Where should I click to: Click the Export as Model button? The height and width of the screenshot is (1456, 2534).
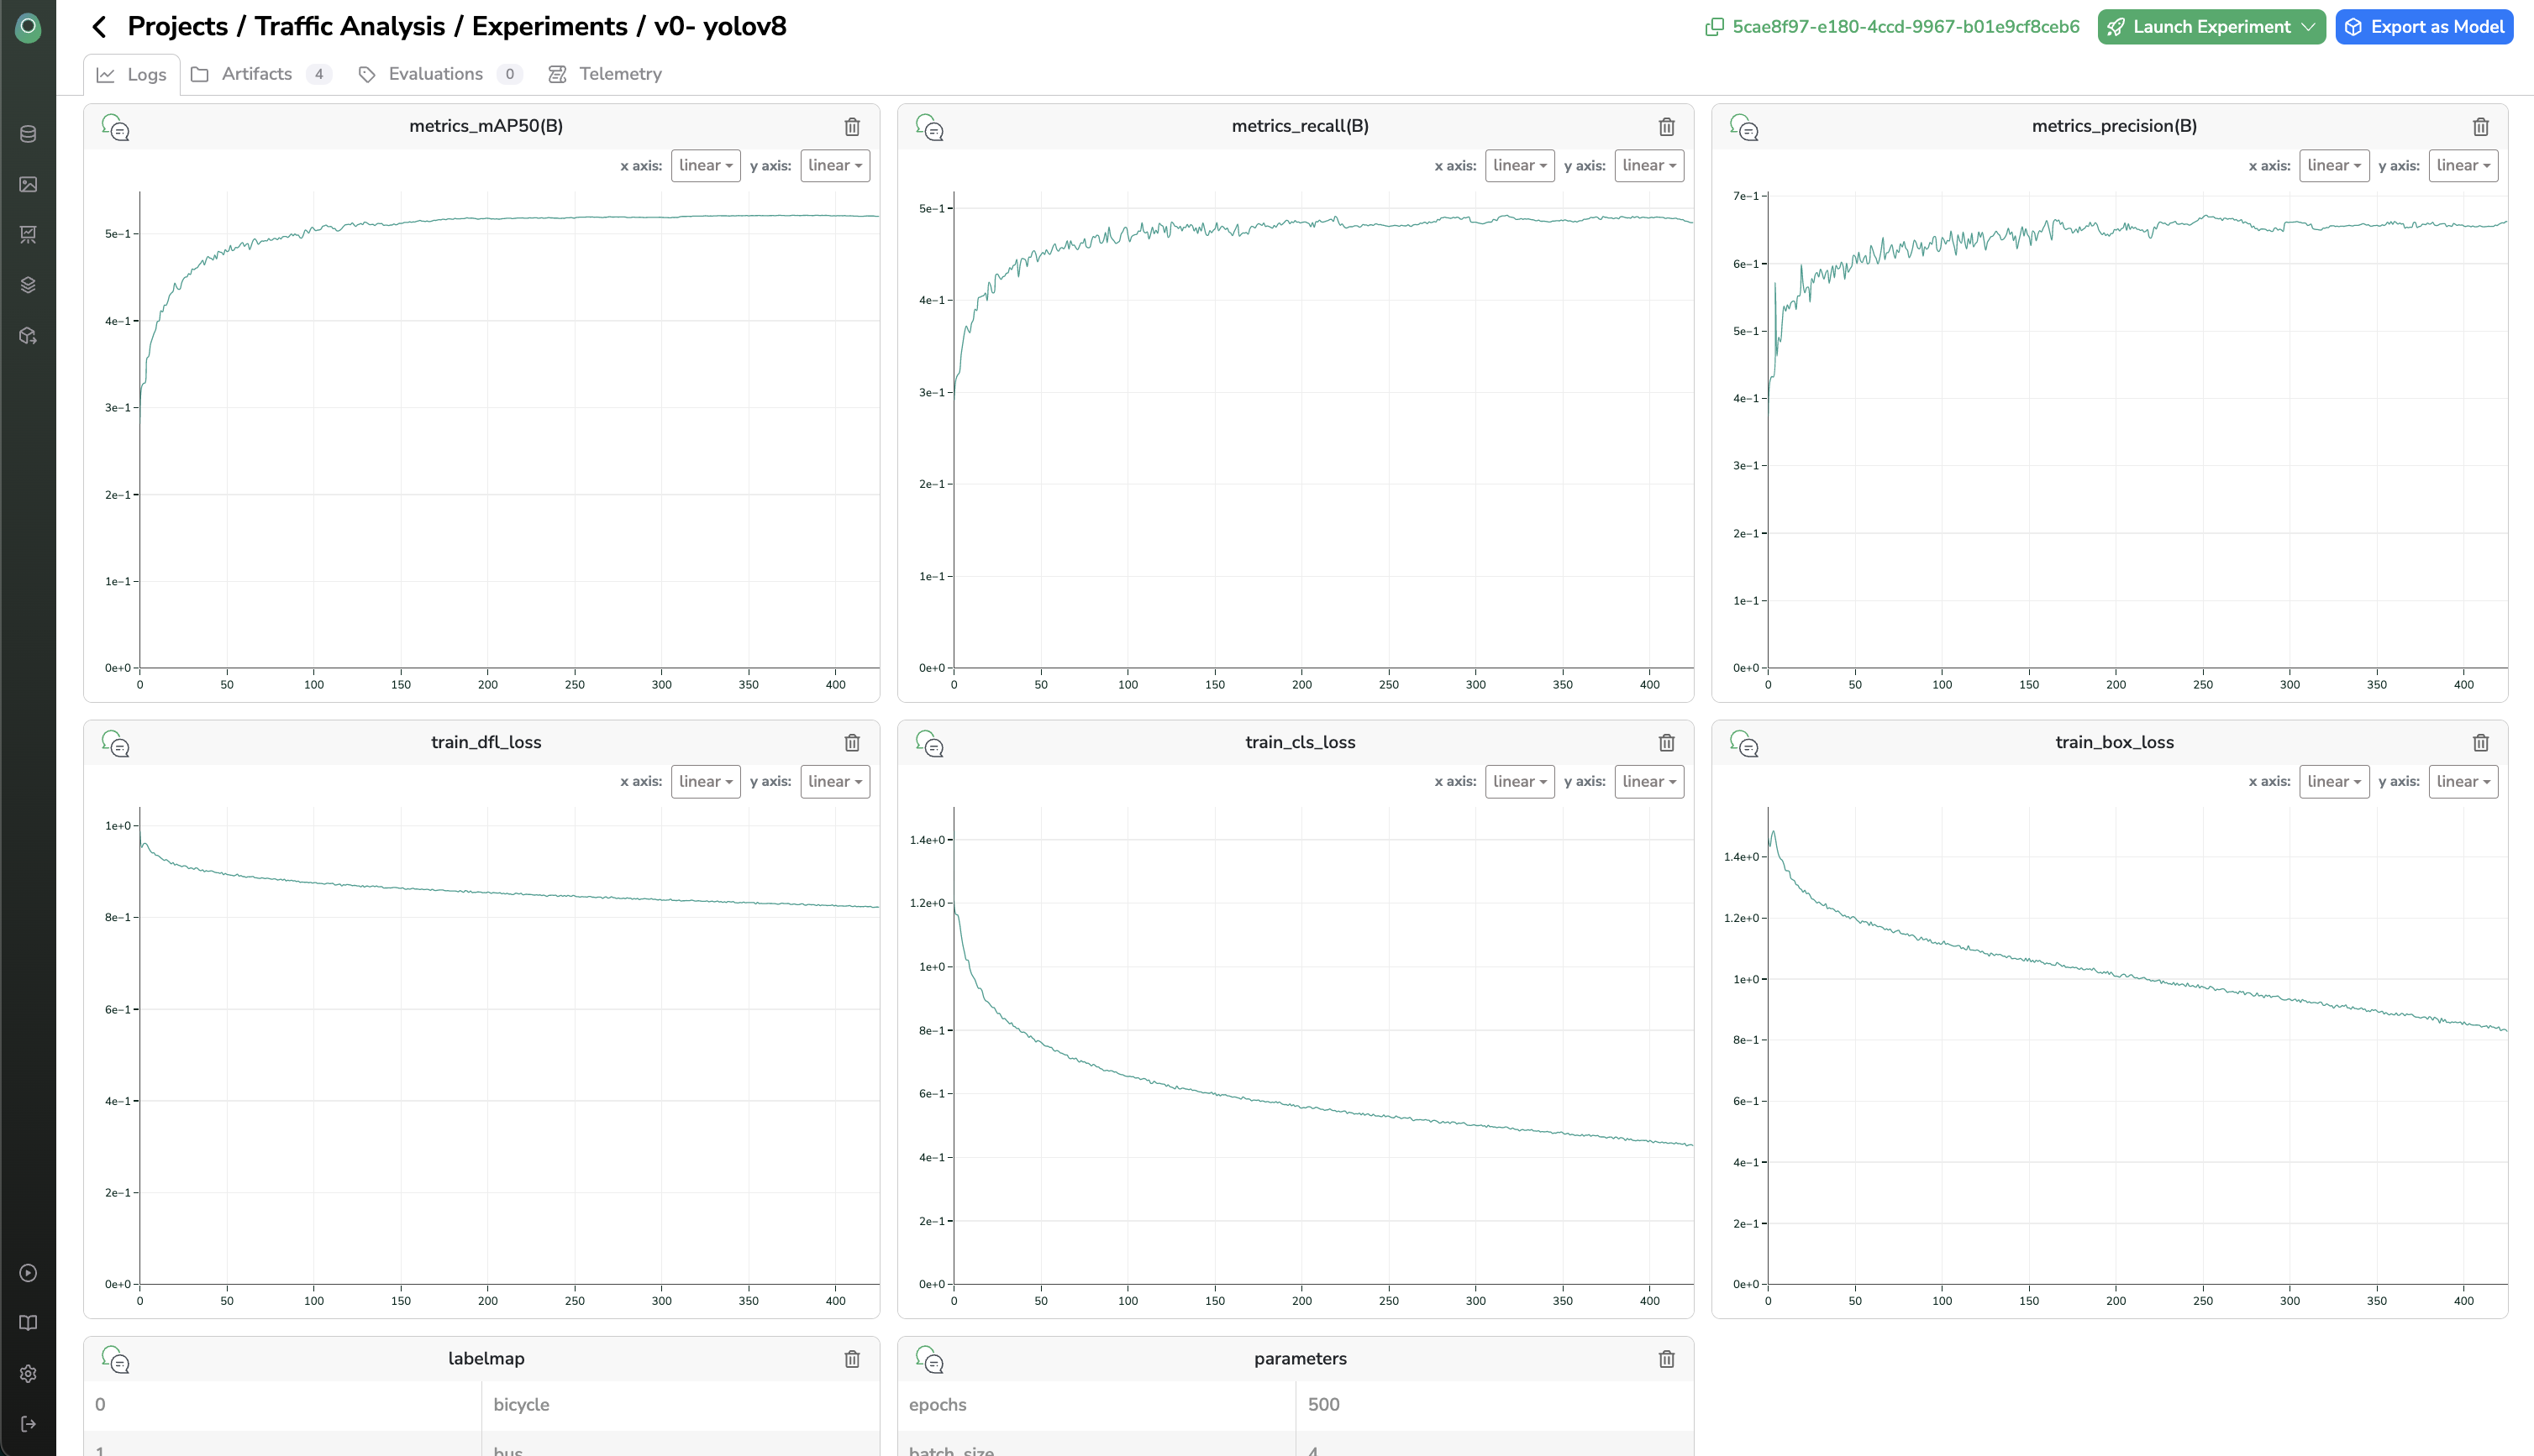coord(2424,27)
